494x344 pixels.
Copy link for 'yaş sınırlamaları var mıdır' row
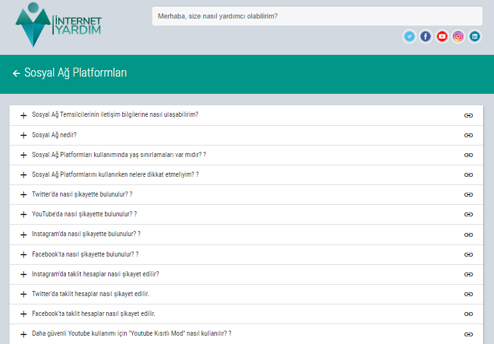pos(468,155)
